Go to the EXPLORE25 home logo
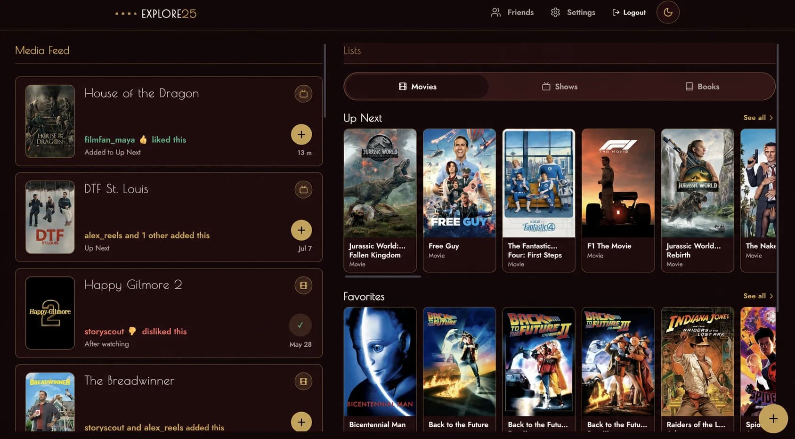Image resolution: width=795 pixels, height=439 pixels. (156, 14)
